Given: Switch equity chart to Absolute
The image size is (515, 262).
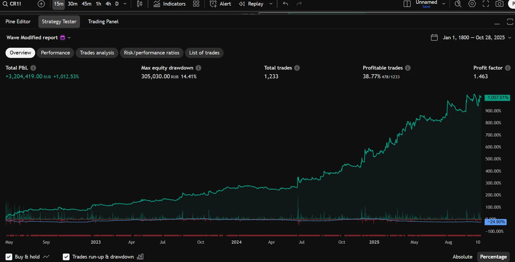Looking at the screenshot, I should (462, 257).
